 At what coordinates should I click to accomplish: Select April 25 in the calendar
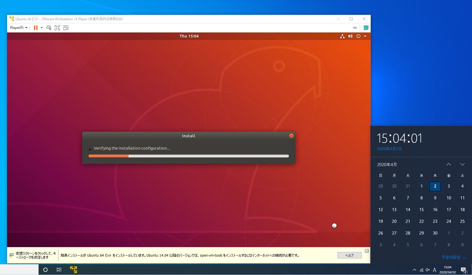(462, 221)
